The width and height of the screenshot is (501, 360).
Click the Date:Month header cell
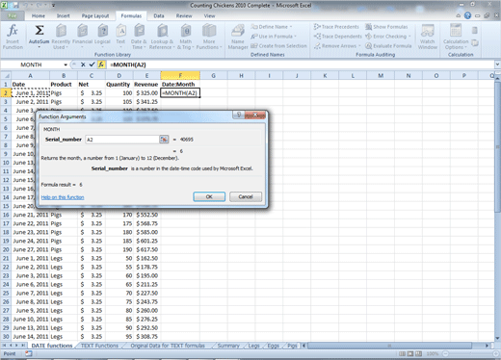[180, 85]
